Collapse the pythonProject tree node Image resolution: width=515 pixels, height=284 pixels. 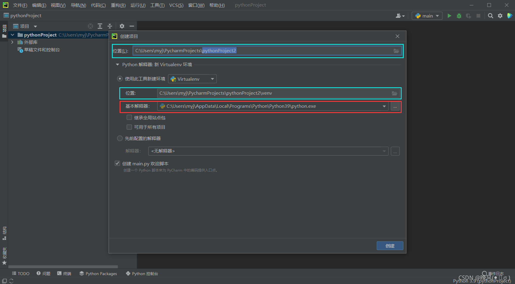point(12,35)
